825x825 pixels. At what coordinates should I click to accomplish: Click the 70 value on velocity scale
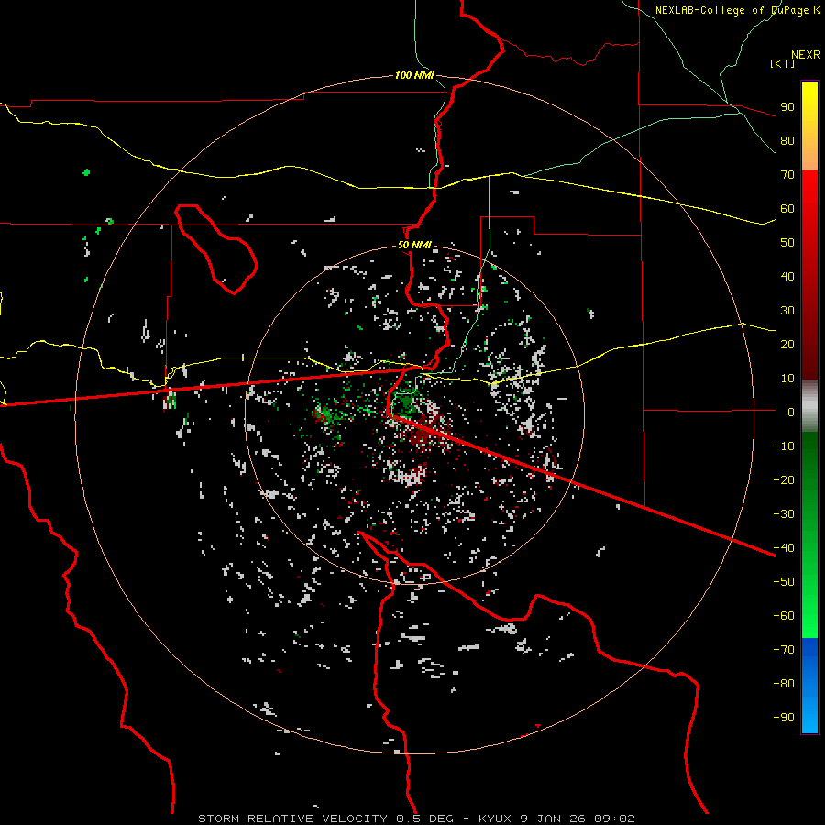pyautogui.click(x=787, y=175)
